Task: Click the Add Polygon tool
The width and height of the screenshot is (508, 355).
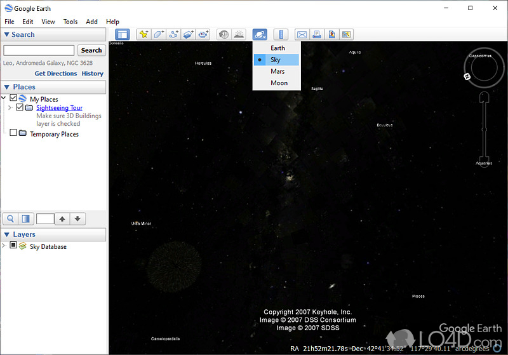Action: [x=158, y=34]
